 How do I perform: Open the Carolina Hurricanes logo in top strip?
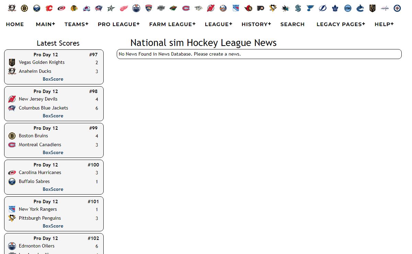[61, 8]
